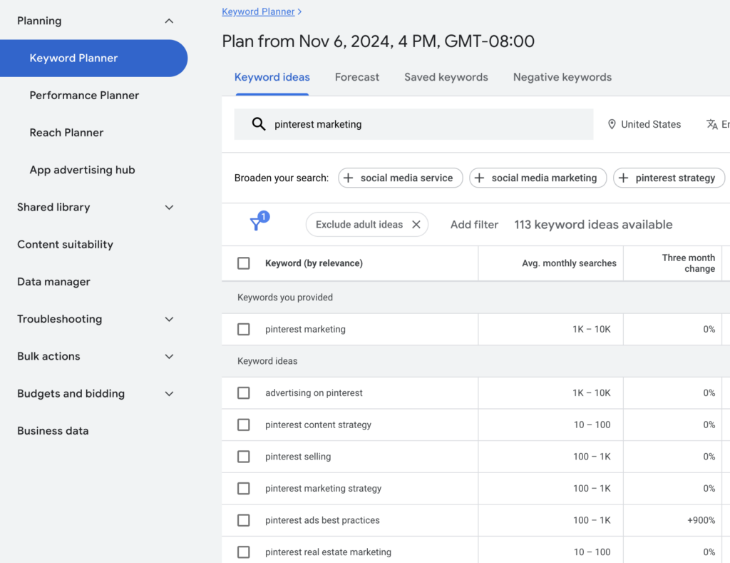Switch to the Keyword ideas tab
The width and height of the screenshot is (730, 563).
click(x=272, y=77)
